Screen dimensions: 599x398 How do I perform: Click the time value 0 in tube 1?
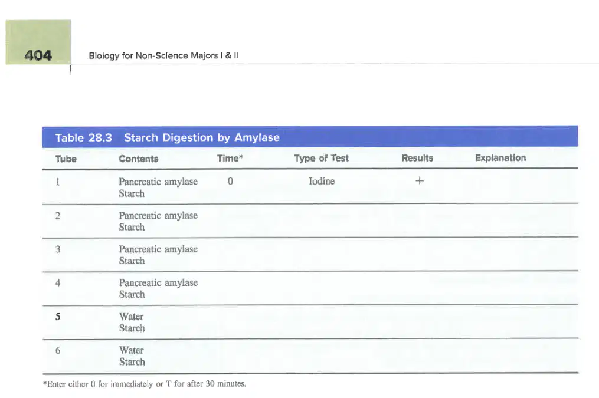pos(230,181)
